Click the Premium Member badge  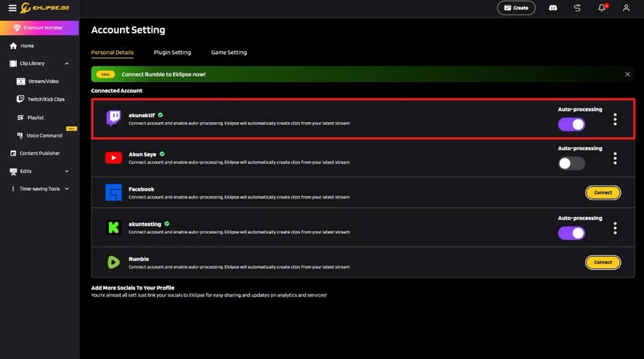(39, 28)
